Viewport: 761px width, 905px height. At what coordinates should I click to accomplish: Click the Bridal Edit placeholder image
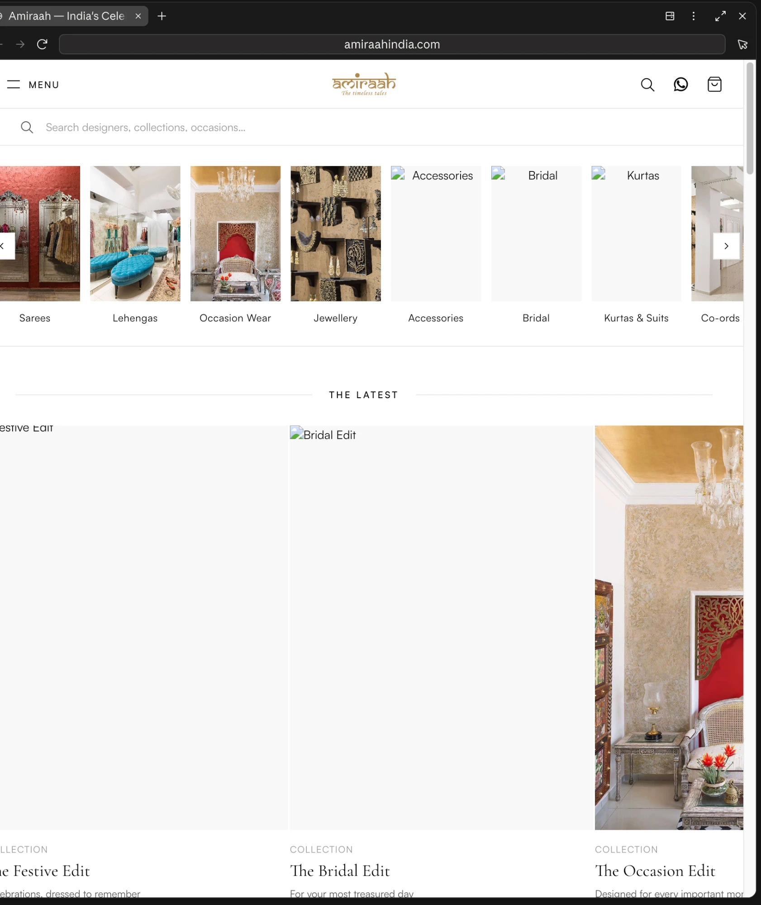(441, 628)
